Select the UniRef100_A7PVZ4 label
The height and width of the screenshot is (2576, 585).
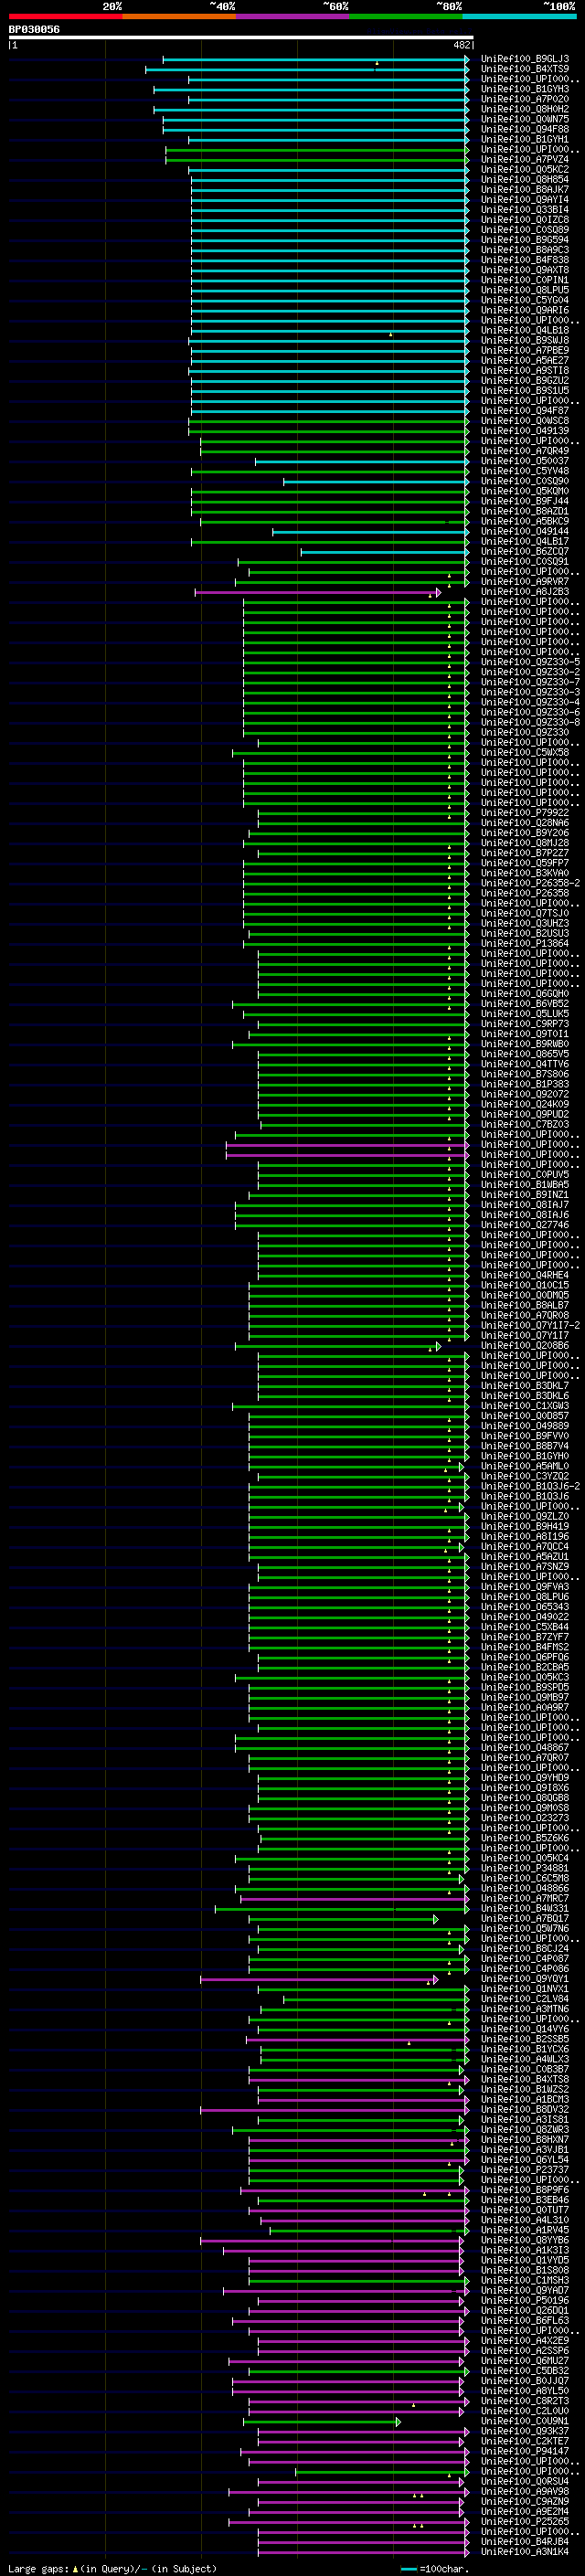524,159
